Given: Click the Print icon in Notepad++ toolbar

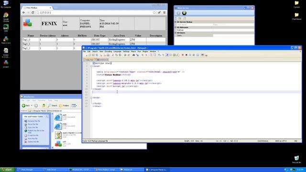Looking at the screenshot, I should [x=108, y=55].
